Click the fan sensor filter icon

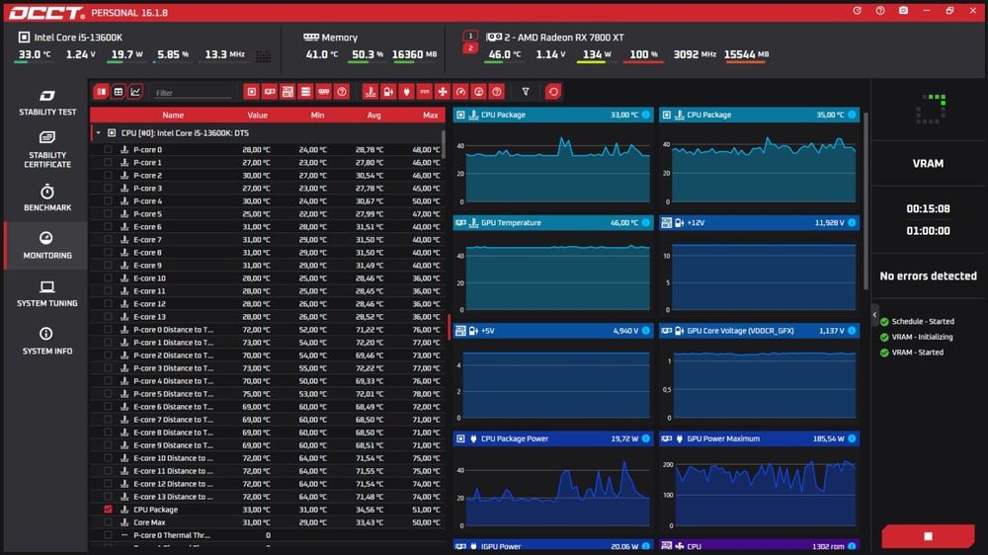(443, 92)
